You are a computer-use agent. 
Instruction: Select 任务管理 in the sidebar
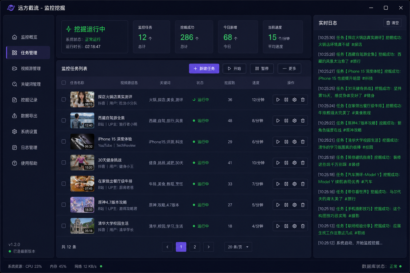(x=28, y=53)
